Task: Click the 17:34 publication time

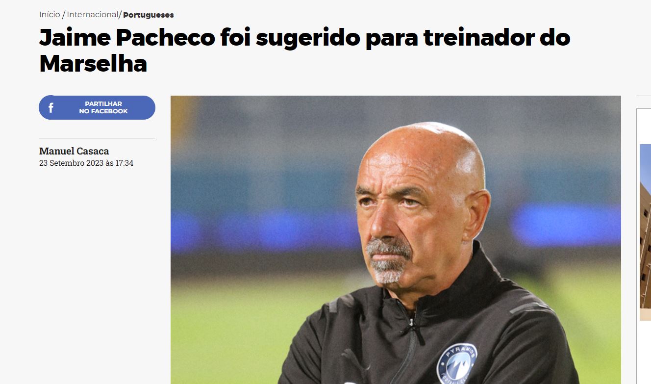Action: (124, 163)
